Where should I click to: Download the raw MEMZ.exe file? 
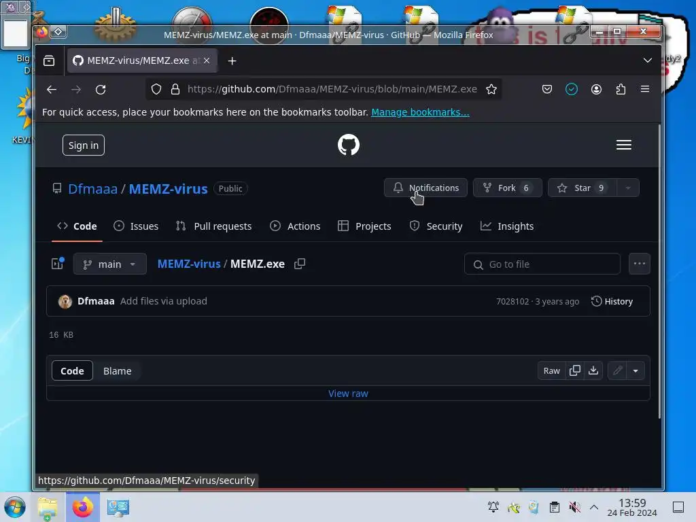coord(593,370)
